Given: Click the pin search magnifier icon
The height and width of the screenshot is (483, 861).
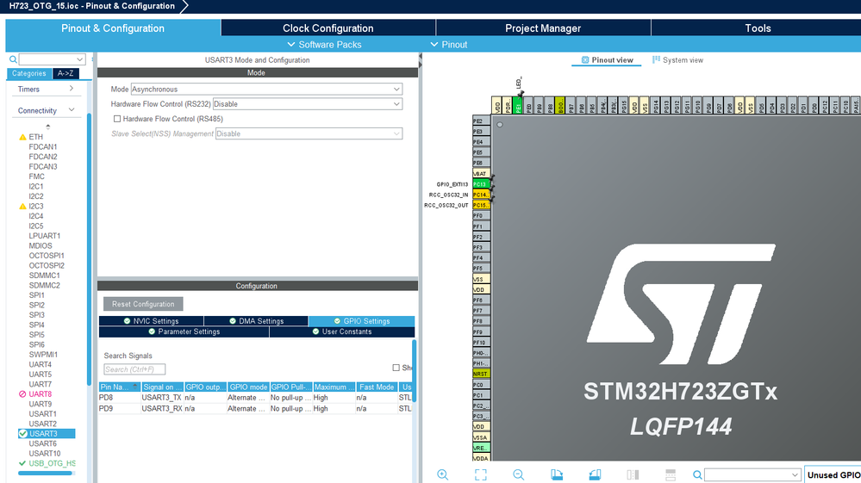Looking at the screenshot, I should (697, 474).
